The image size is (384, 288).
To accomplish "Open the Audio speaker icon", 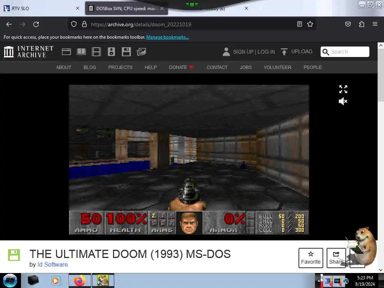I will 111,52.
